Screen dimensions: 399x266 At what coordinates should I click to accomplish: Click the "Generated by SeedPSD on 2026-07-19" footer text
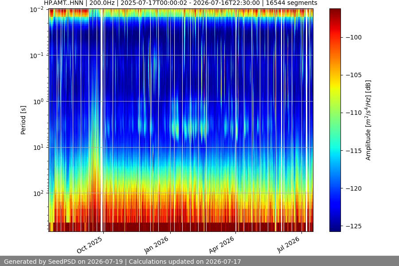(x=63, y=262)
